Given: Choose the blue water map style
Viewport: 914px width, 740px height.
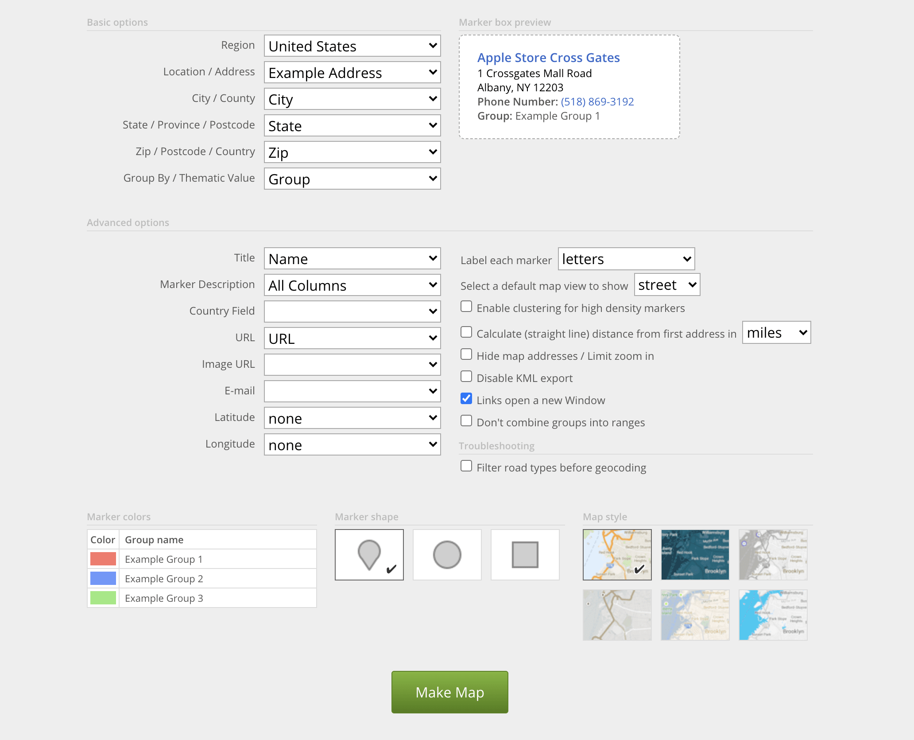Looking at the screenshot, I should coord(773,615).
